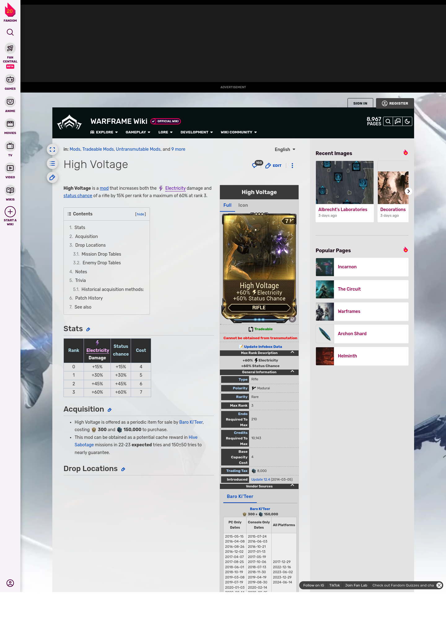
Task: Jump to Patch History in Contents
Action: click(89, 298)
